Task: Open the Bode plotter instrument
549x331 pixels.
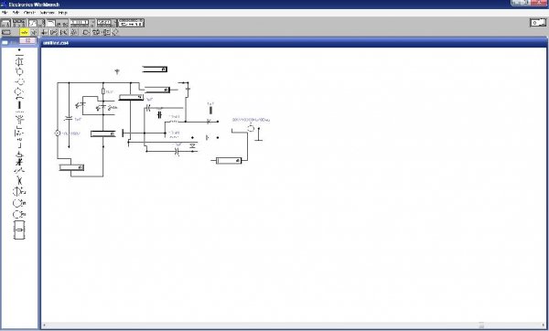Action: coord(57,23)
